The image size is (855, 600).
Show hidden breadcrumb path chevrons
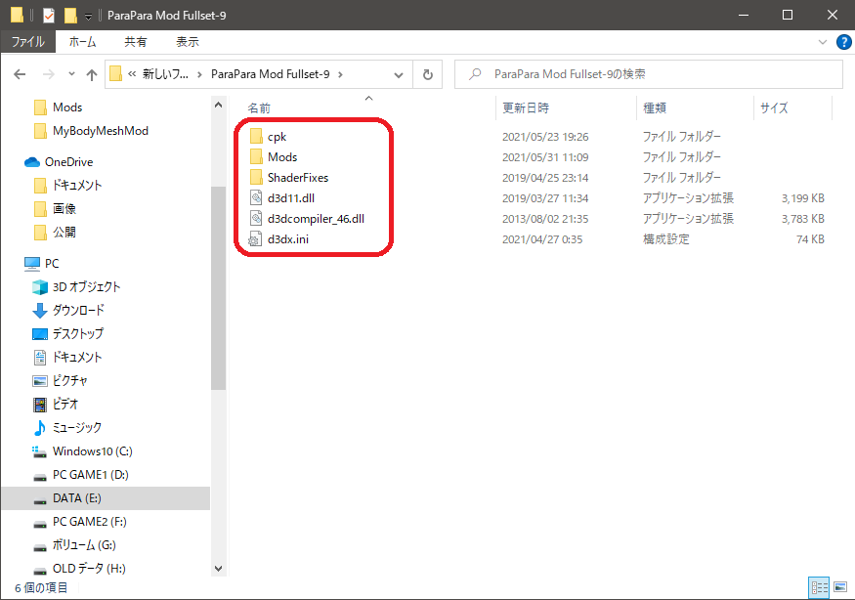point(132,74)
